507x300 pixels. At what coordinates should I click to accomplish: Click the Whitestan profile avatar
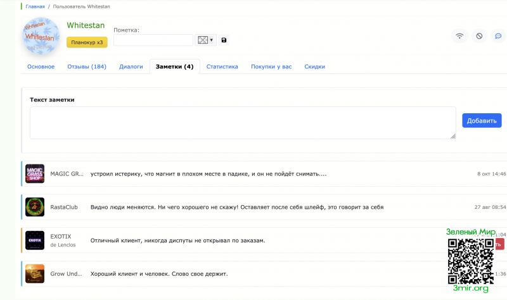pyautogui.click(x=41, y=36)
